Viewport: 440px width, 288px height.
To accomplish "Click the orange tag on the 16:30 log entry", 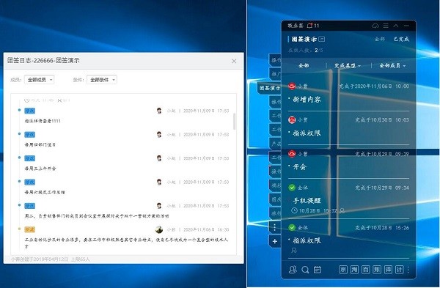I will click(x=30, y=229).
